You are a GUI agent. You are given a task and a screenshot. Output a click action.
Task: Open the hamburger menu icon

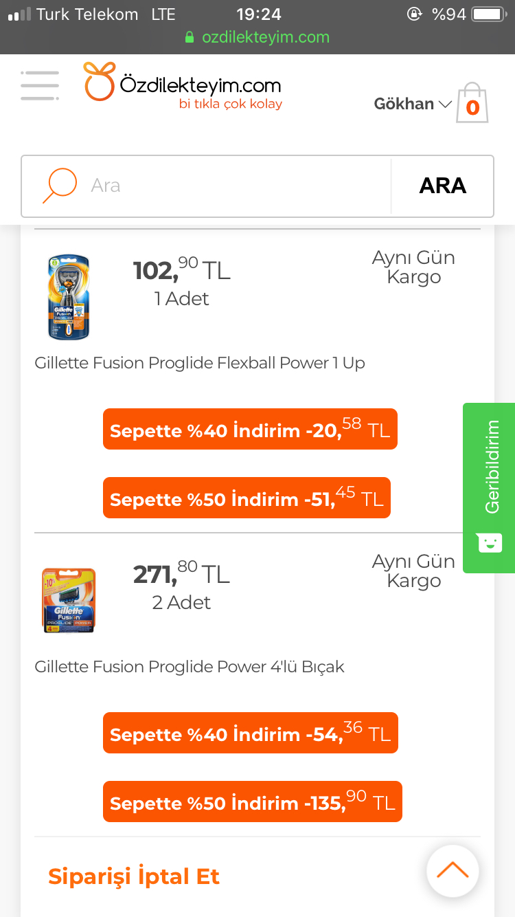tap(40, 85)
